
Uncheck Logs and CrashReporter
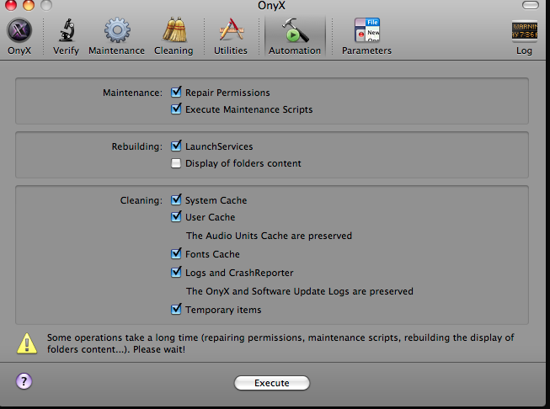coord(176,273)
